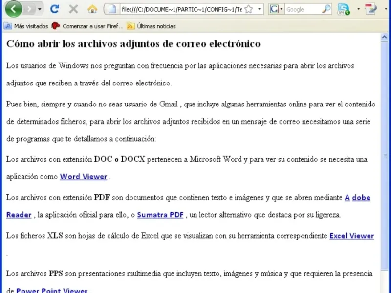Open the dropdown next to Skype icon

pyautogui.click(x=358, y=9)
